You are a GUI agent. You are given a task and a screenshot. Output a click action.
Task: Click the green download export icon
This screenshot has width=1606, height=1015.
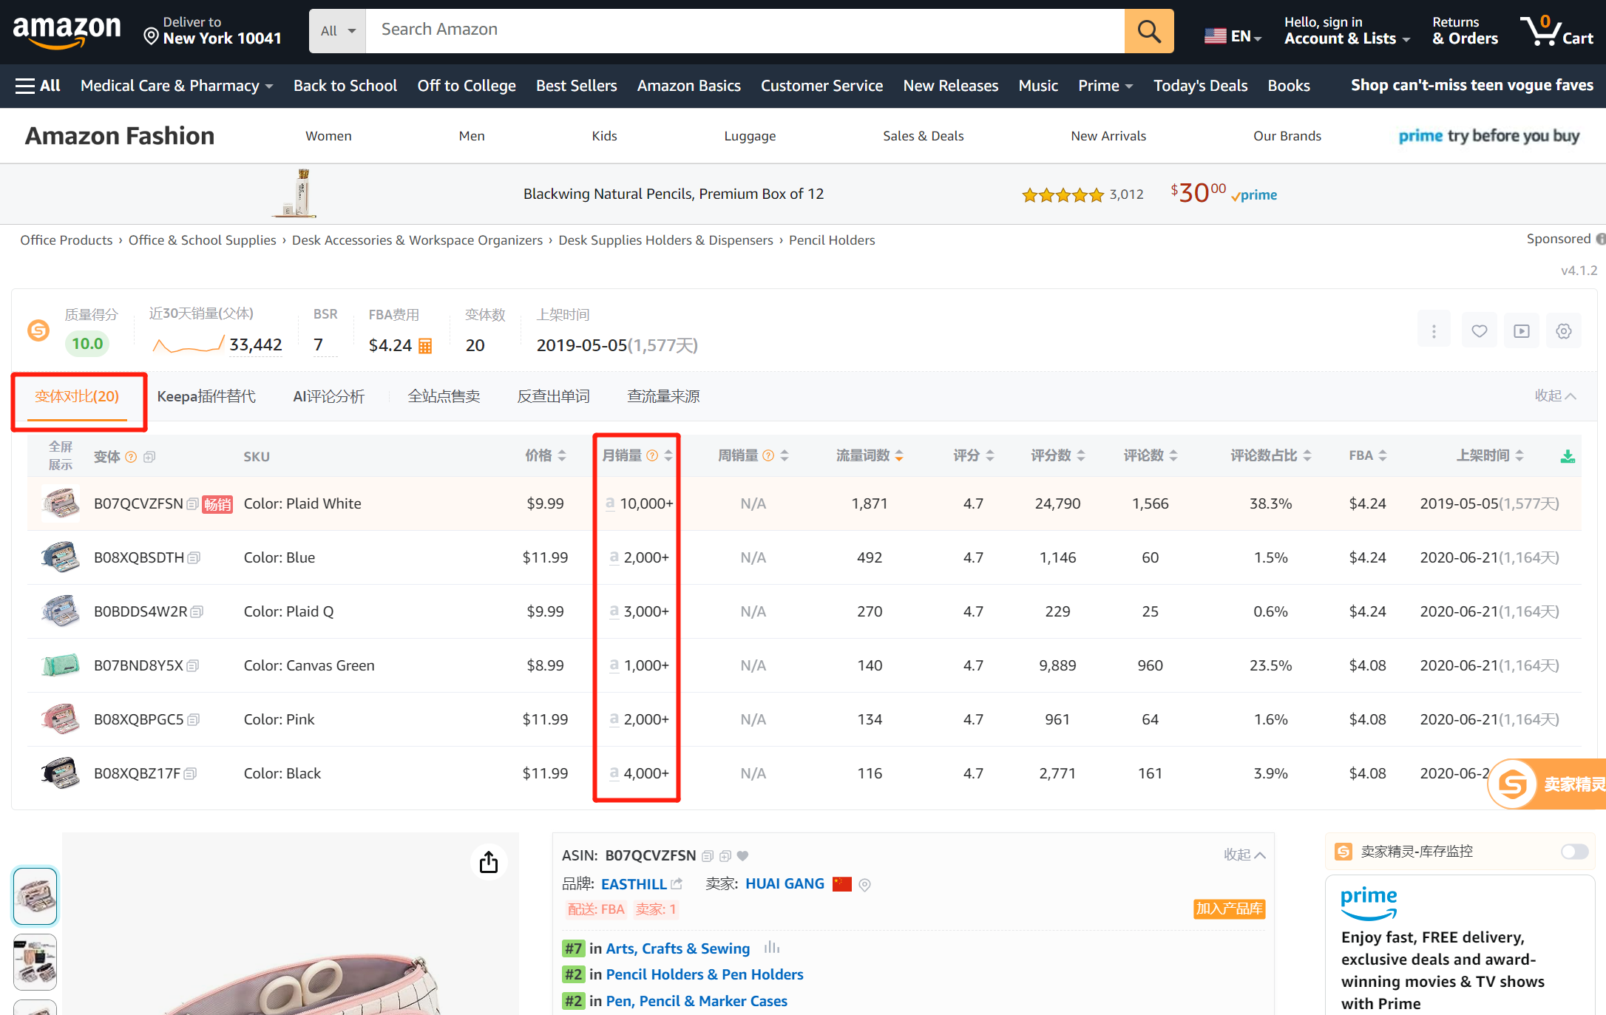coord(1567,456)
